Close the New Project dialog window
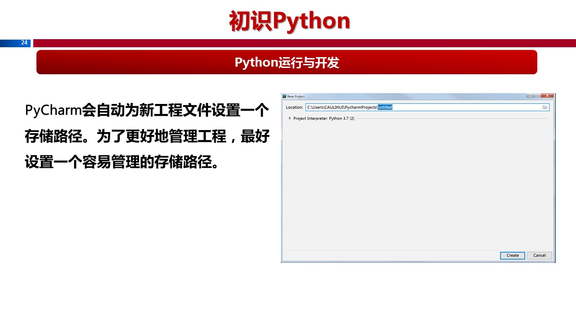Screen dimensions: 576x324 click(547, 95)
